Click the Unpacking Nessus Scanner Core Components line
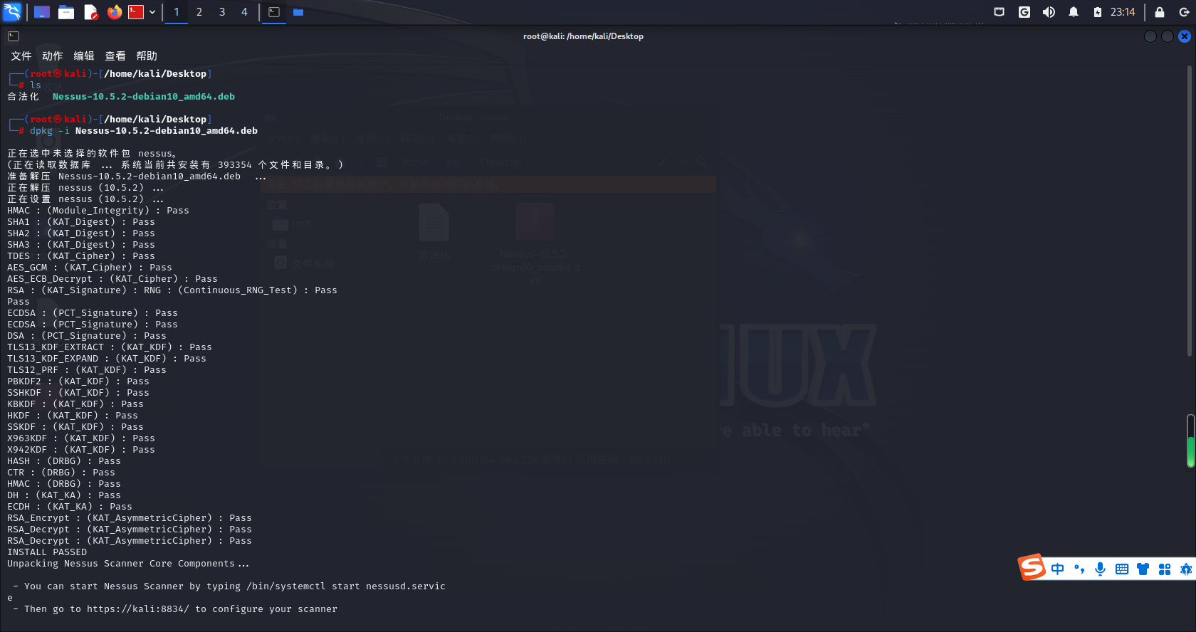The image size is (1196, 632). click(128, 564)
